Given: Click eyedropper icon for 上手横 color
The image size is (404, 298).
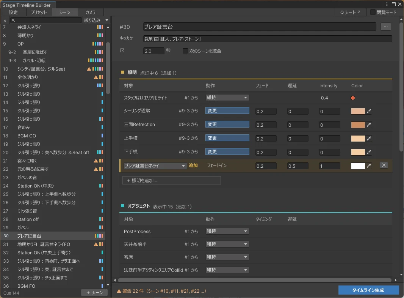Looking at the screenshot, I should [369, 139].
